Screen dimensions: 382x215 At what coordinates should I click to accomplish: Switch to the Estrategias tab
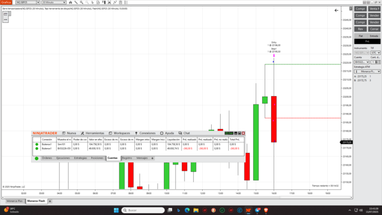(x=81, y=158)
